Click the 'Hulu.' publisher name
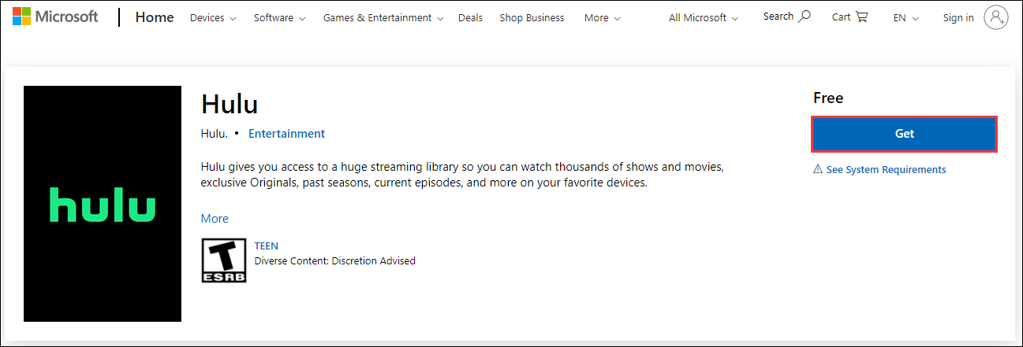The image size is (1023, 347). [x=215, y=134]
